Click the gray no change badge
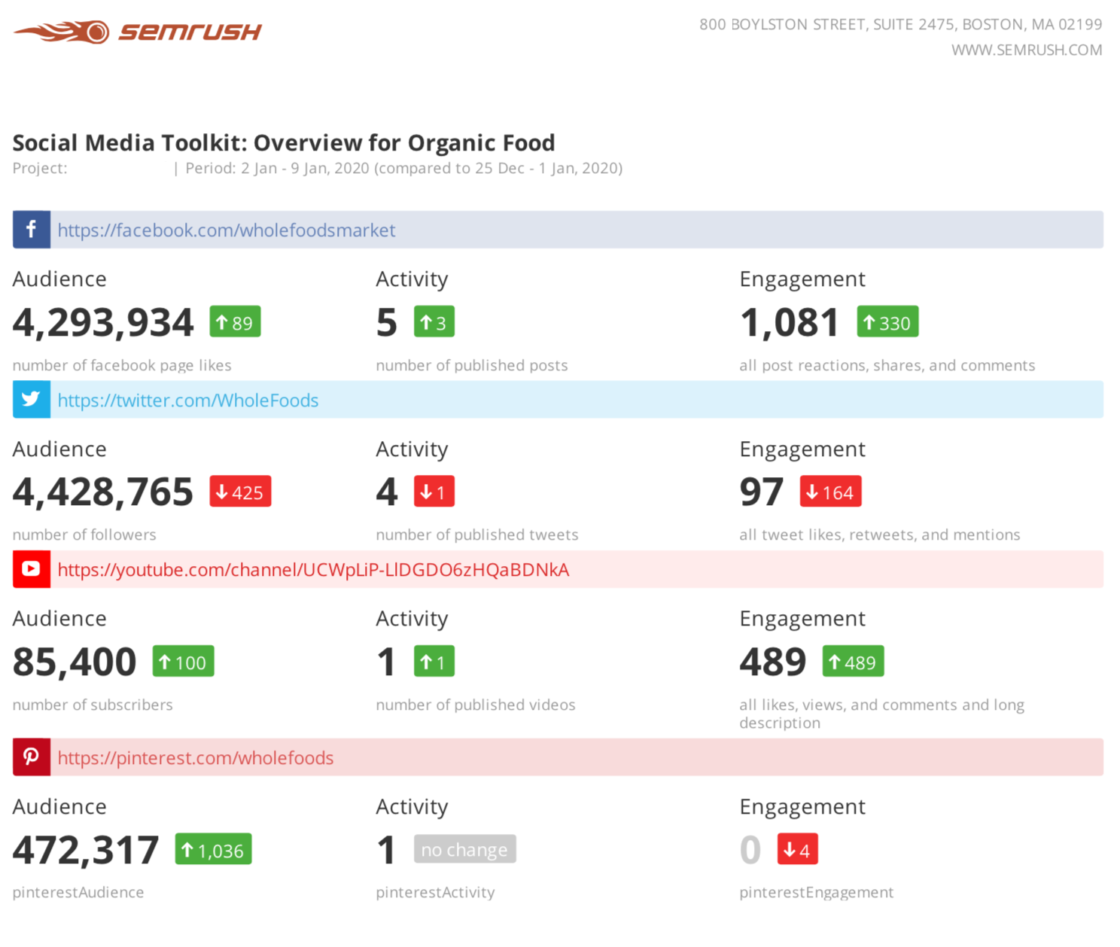1120x947 pixels. pyautogui.click(x=464, y=850)
